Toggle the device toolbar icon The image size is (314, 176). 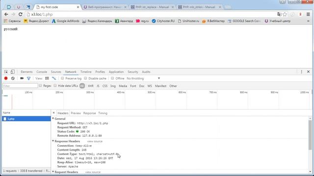point(12,72)
